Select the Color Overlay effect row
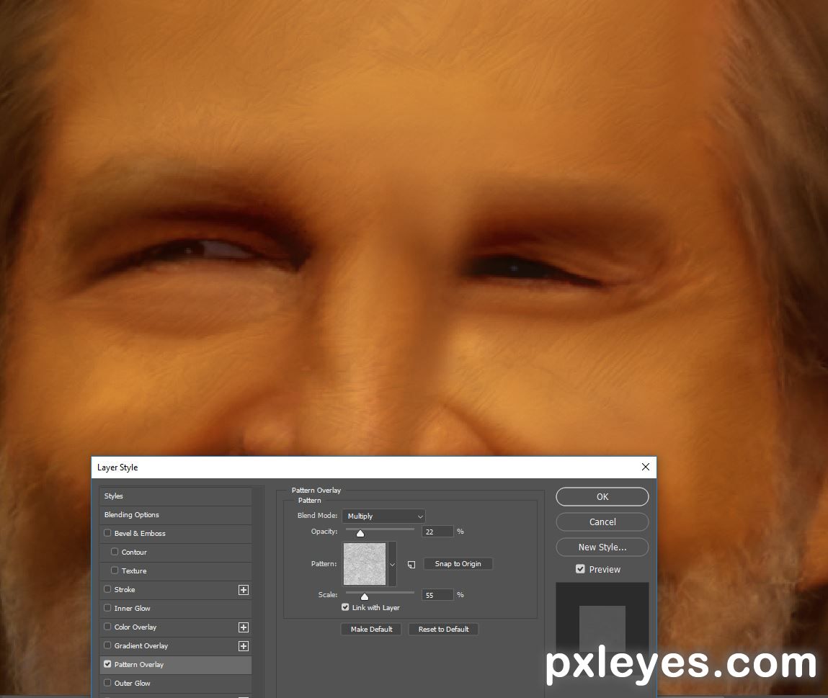 pyautogui.click(x=176, y=627)
